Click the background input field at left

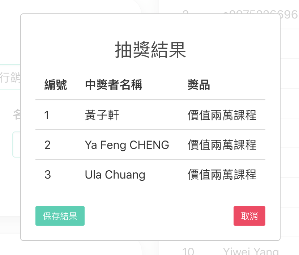pos(16,145)
